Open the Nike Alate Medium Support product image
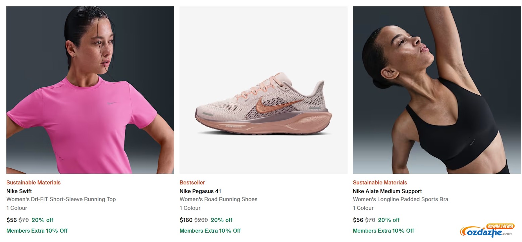522x242 pixels. coord(436,90)
